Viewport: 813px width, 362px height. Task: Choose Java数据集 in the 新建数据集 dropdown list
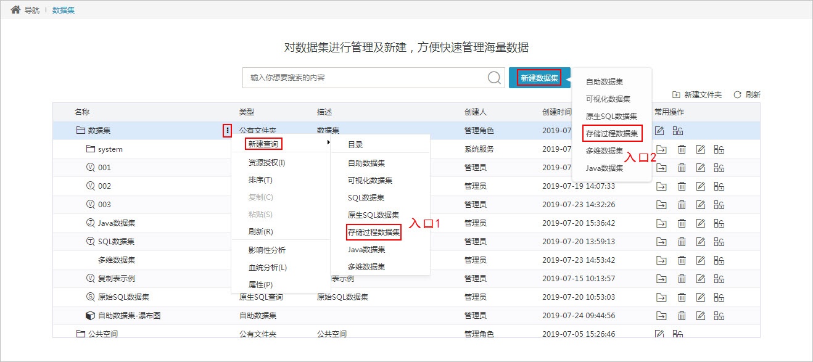tap(605, 168)
